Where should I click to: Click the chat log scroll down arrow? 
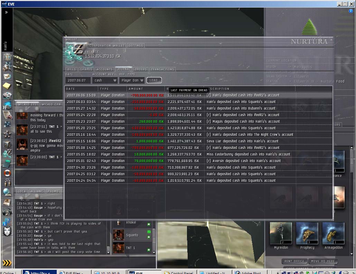click(x=108, y=252)
